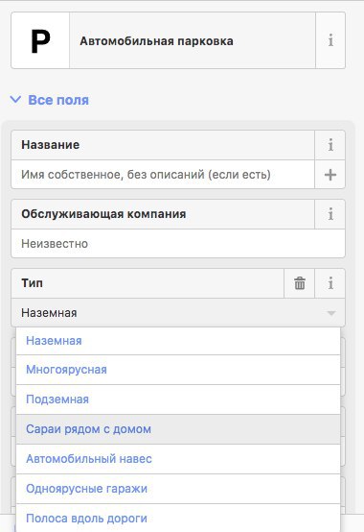The height and width of the screenshot is (532, 364).
Task: Click the Обслуживающая компания input field
Action: (x=178, y=244)
